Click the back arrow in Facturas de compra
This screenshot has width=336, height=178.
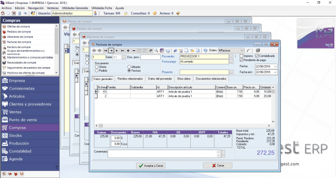coord(94,51)
